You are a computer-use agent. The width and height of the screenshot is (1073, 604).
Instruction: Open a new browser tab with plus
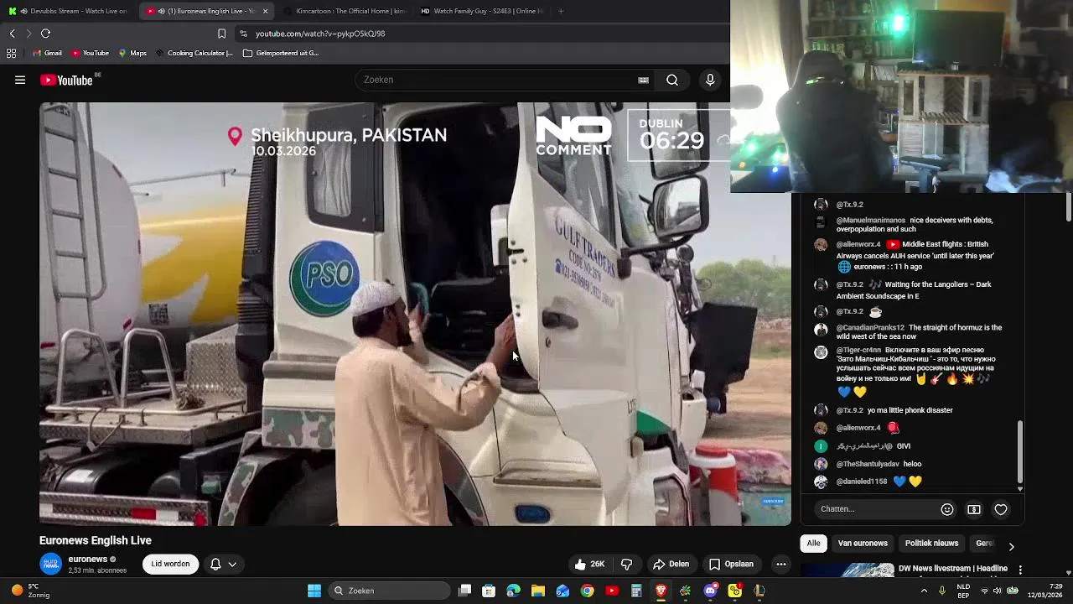[561, 11]
